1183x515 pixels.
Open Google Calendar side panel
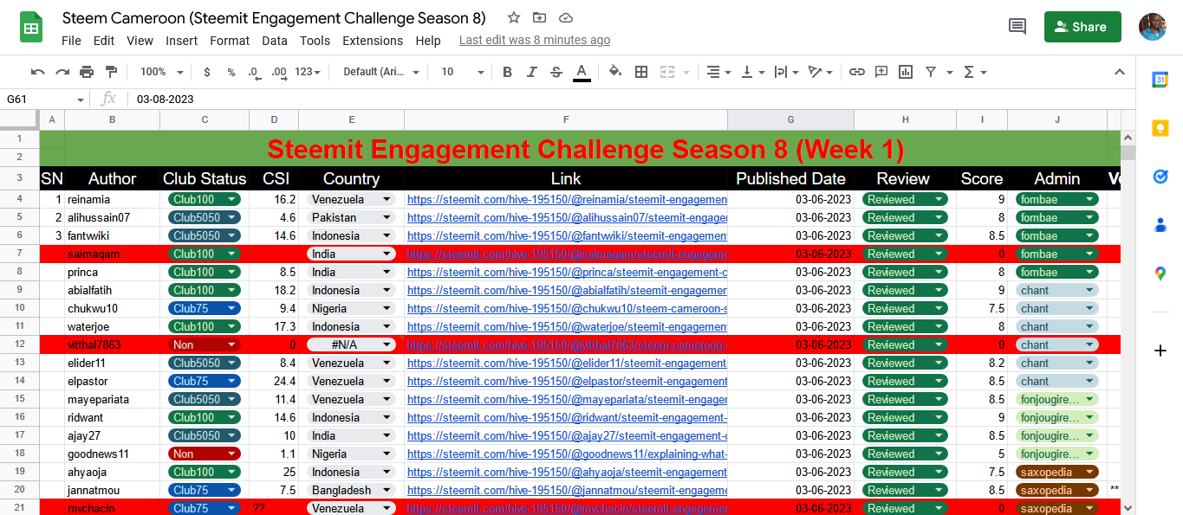tap(1160, 80)
